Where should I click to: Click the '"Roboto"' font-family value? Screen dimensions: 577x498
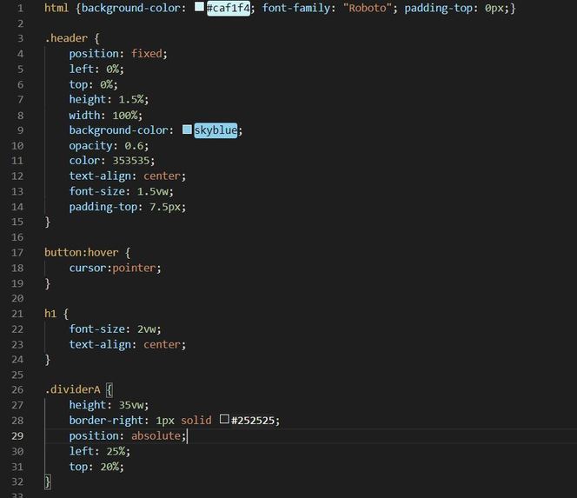tap(368, 8)
